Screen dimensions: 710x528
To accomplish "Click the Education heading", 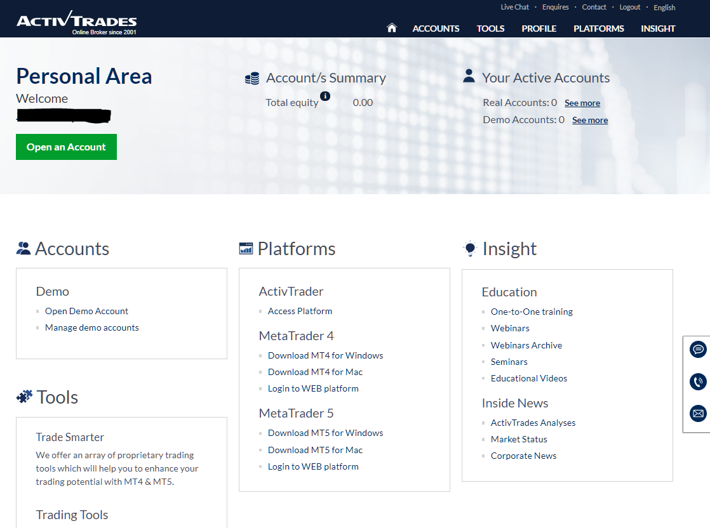I will coord(509,292).
